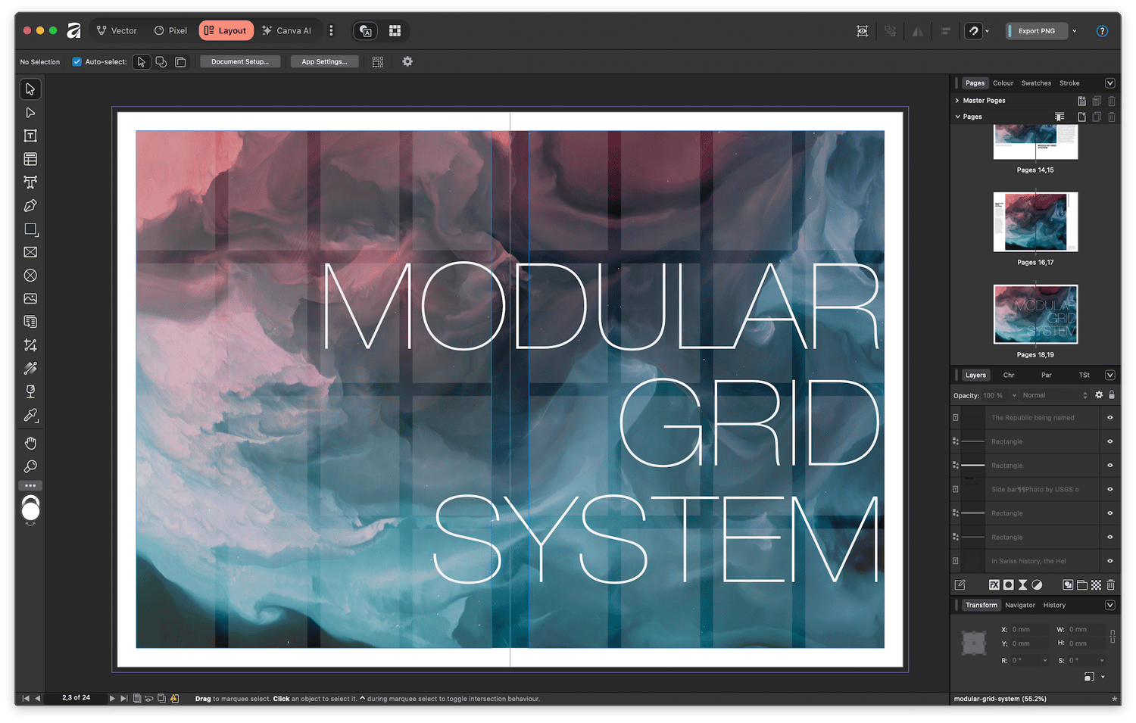Click the Export PNG button
Screen dimensions: 1136x723
(1036, 31)
